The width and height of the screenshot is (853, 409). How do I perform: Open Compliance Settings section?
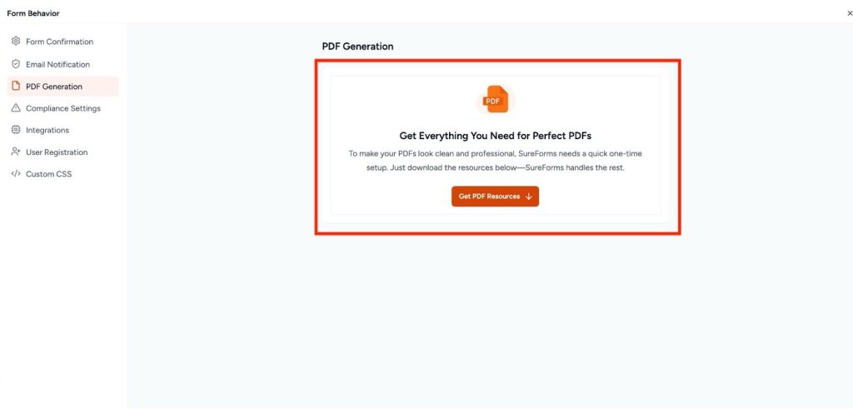(x=62, y=108)
